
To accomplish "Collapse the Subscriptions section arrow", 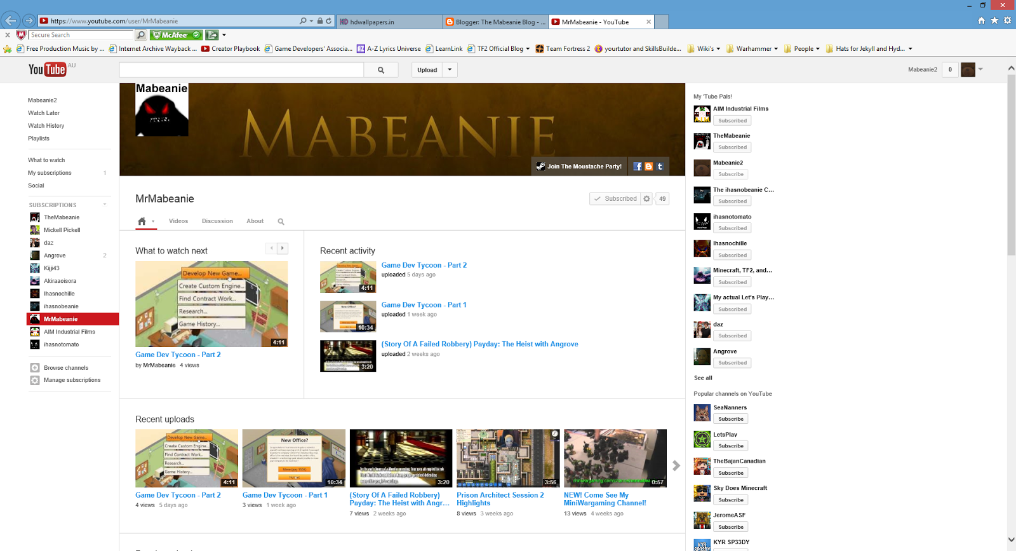I will (x=105, y=205).
